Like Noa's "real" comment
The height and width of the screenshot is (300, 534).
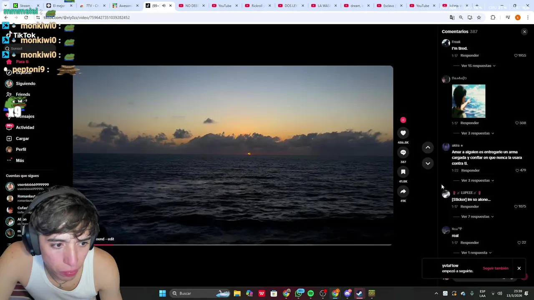tap(519, 242)
